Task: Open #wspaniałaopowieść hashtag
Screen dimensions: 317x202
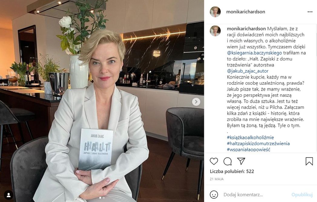Action: click(249, 149)
